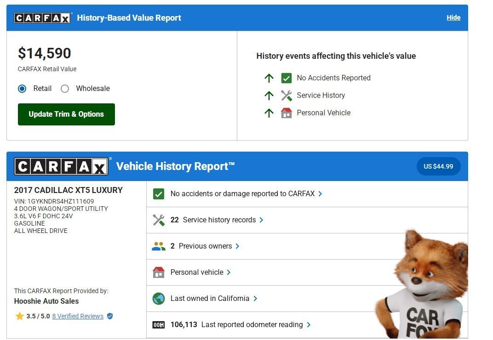Click the green checkmark beside No Accidents Reported
The image size is (493, 340).
(x=286, y=78)
